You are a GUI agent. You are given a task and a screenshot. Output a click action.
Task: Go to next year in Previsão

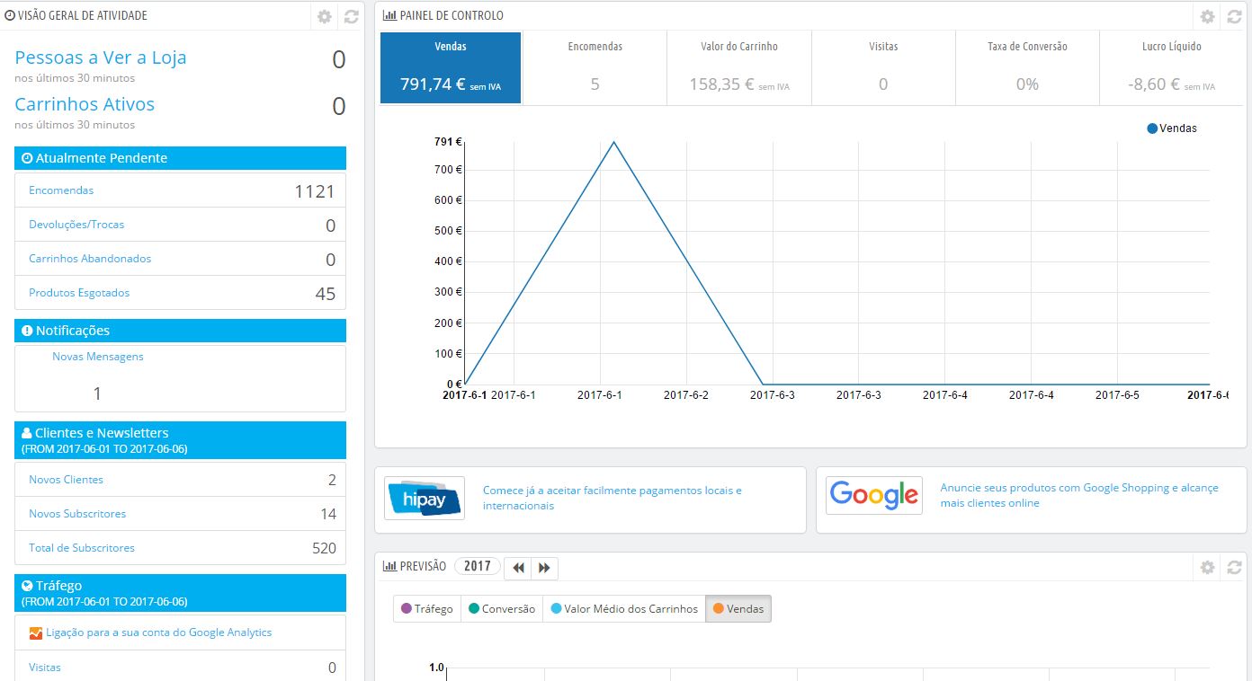[x=545, y=568]
